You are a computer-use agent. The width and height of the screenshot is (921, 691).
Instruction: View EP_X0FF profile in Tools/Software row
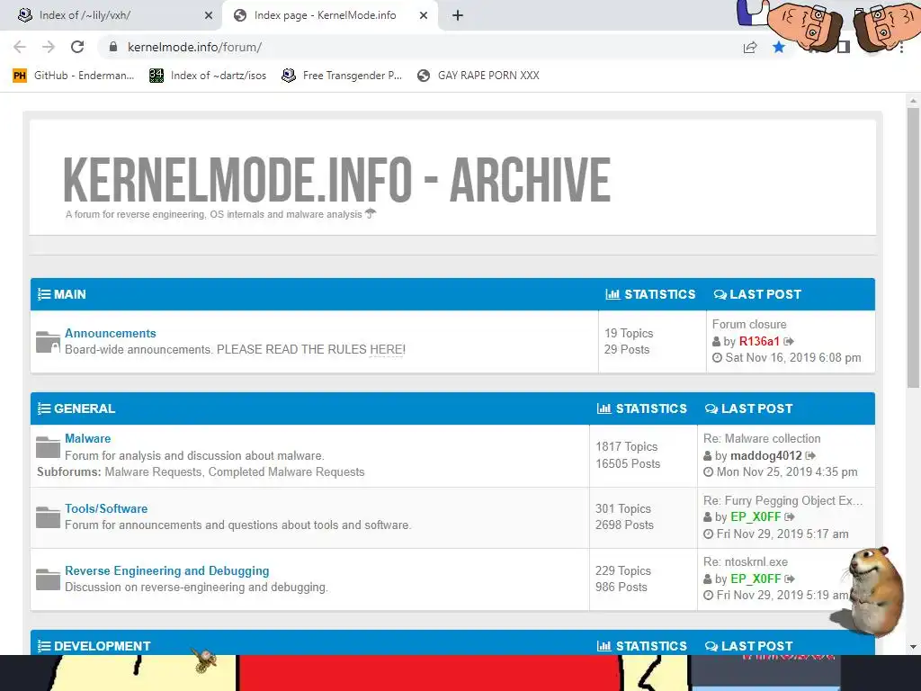coord(756,517)
